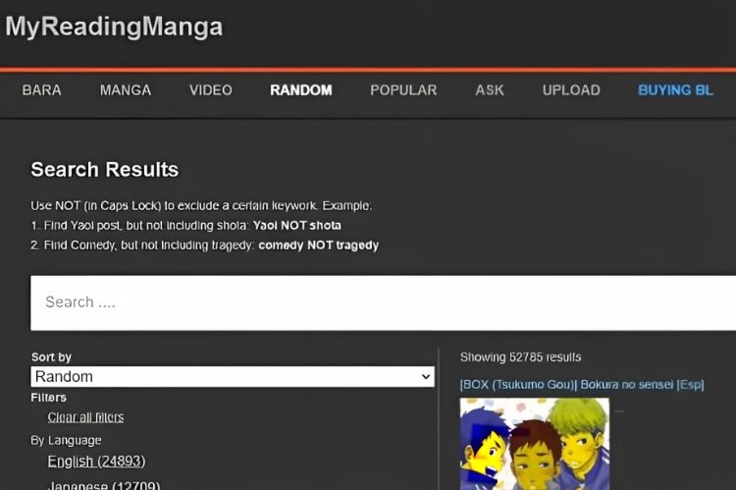
Task: Open the BARA menu item
Action: [42, 90]
